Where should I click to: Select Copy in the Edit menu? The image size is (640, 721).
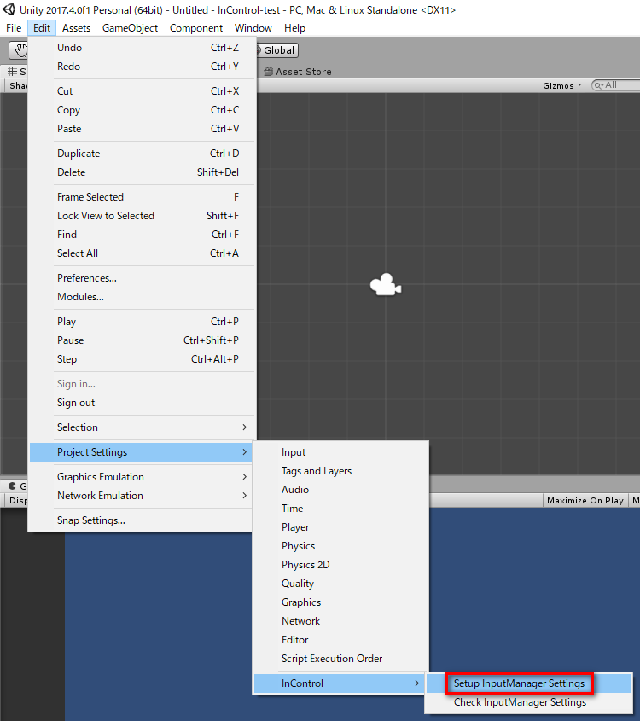(141, 110)
